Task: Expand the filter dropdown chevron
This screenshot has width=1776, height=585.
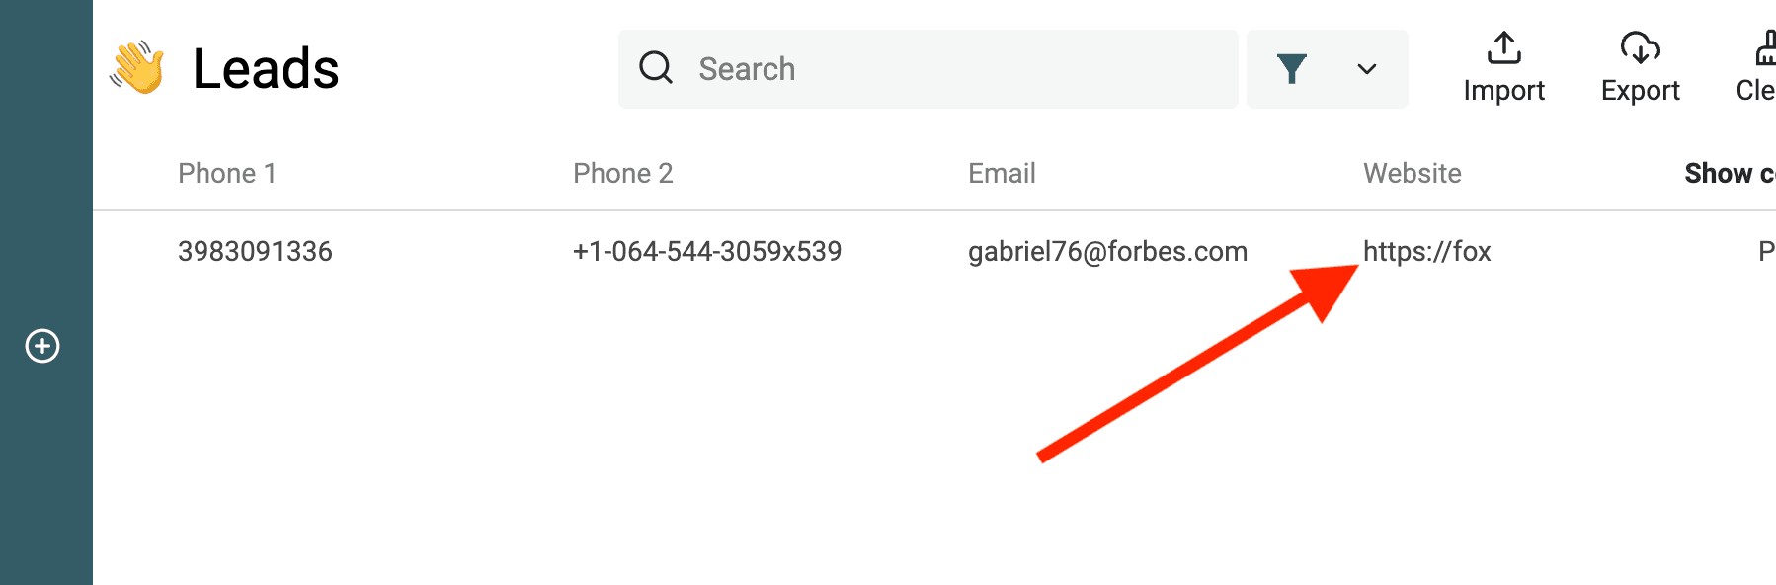Action: pyautogui.click(x=1367, y=69)
